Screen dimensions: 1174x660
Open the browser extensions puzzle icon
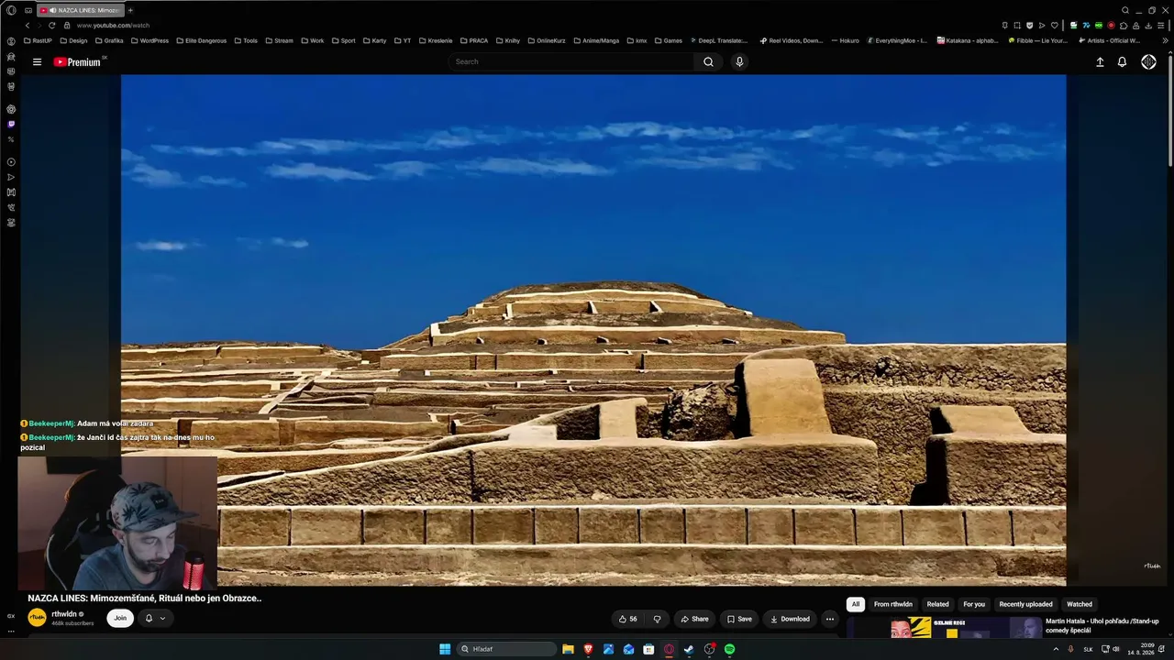pyautogui.click(x=1124, y=26)
